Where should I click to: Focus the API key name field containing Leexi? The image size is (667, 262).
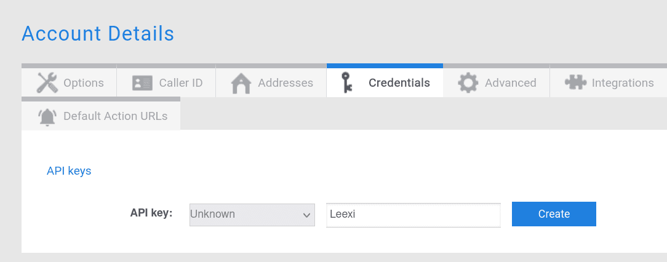click(413, 215)
